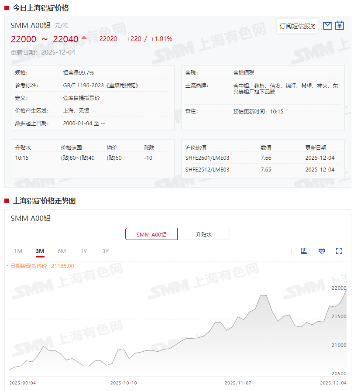Screen dimensions: 354x391
Task: Click the 预估更新时间：10:15 note
Action: point(258,111)
